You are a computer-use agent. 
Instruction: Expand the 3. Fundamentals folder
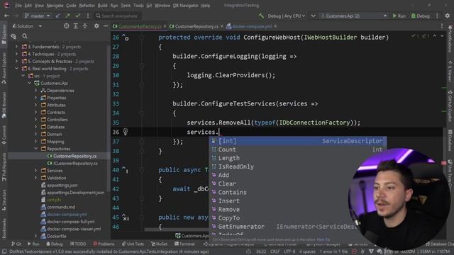16,47
